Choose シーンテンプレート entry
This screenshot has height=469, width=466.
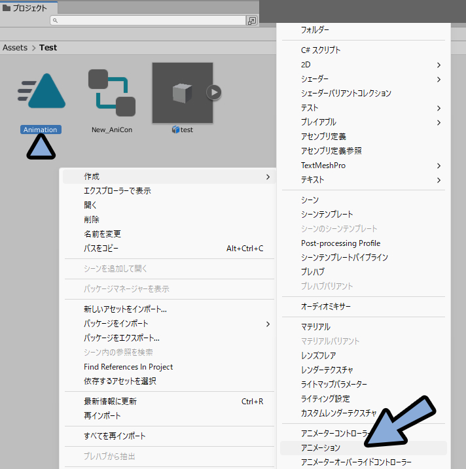coord(363,214)
